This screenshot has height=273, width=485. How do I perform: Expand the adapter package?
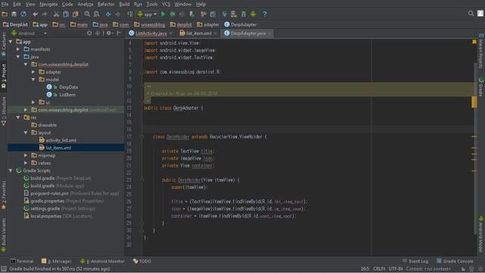pyautogui.click(x=33, y=72)
